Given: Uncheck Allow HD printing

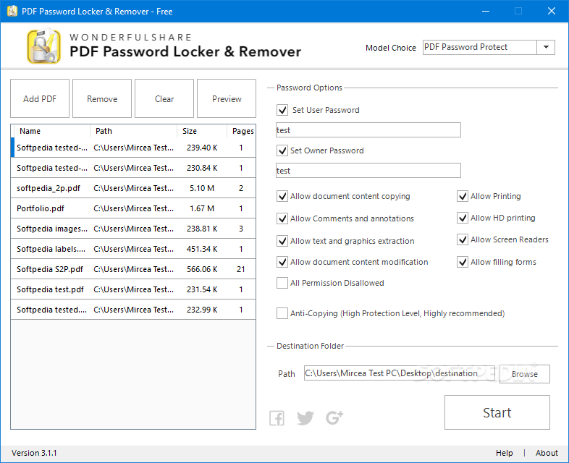Looking at the screenshot, I should pyautogui.click(x=463, y=218).
